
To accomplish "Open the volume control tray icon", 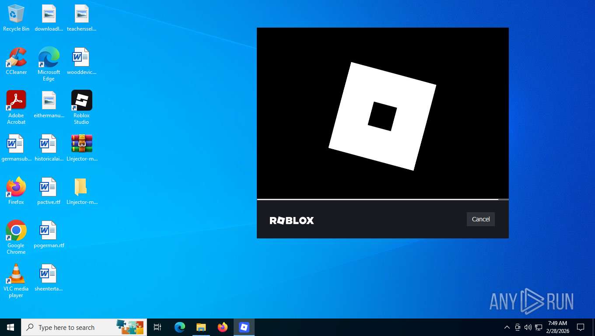I will coord(528,327).
